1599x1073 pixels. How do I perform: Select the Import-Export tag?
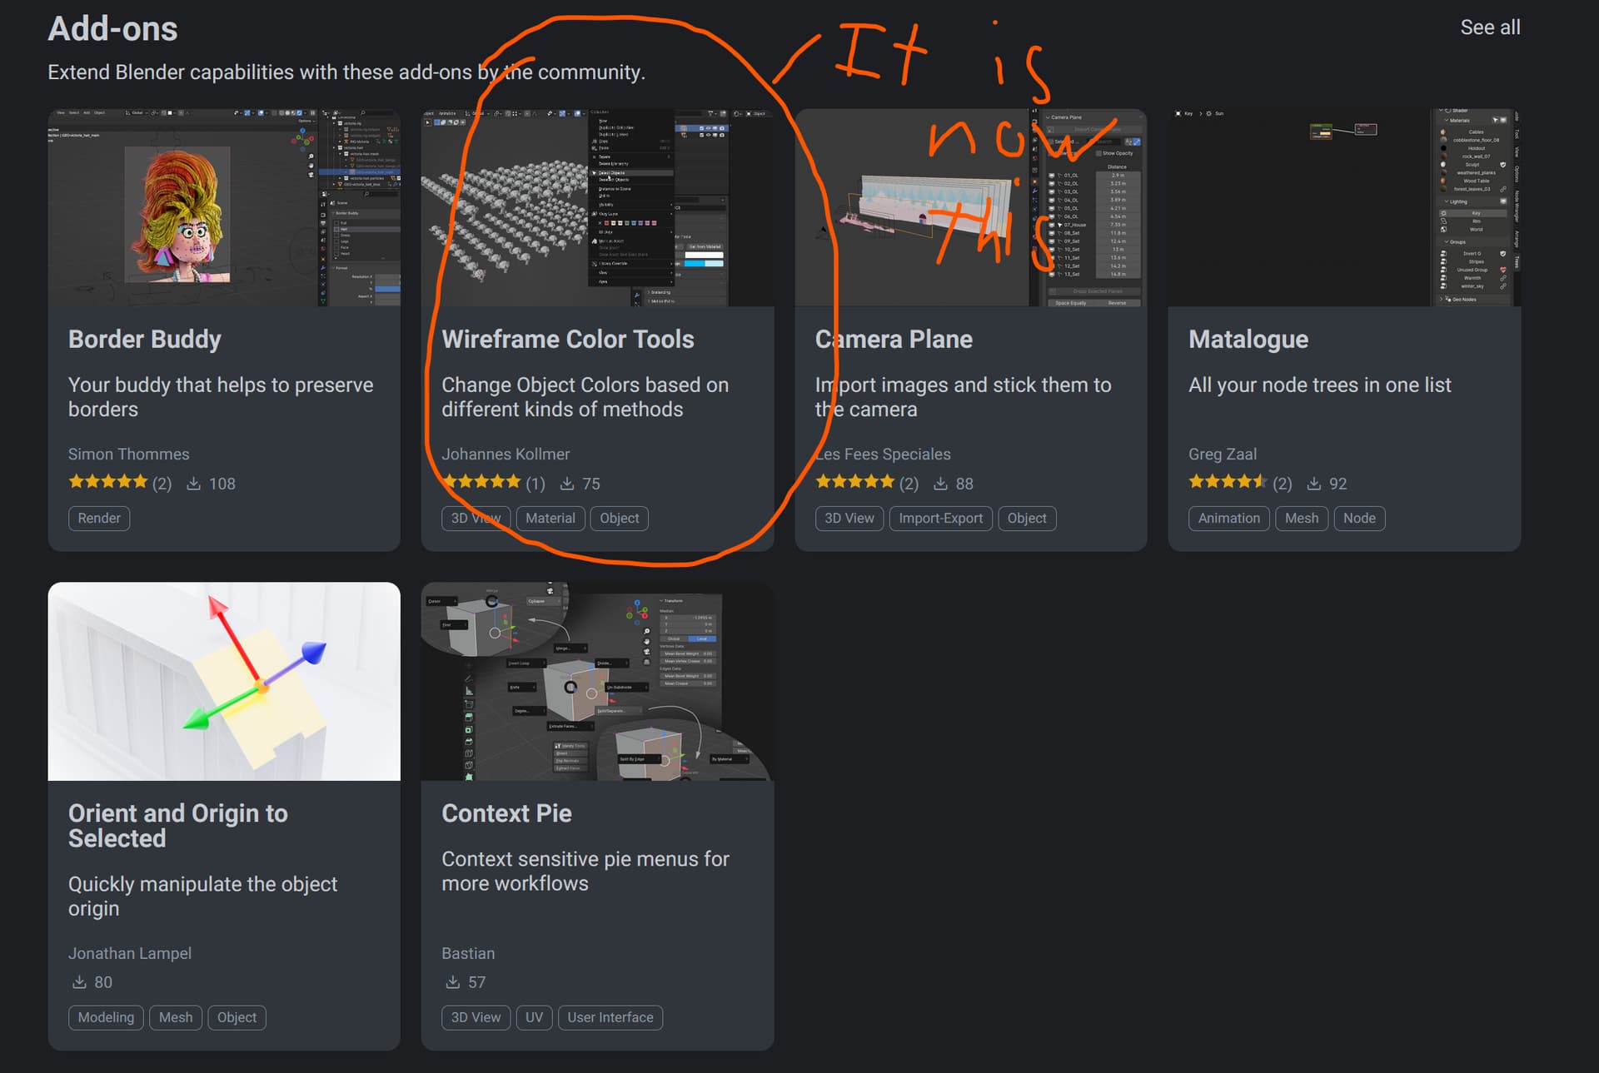tap(941, 518)
